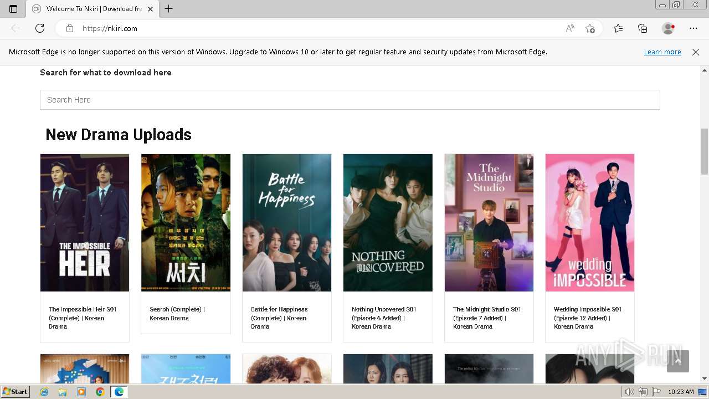The width and height of the screenshot is (709, 399).
Task: Open the Edge profile menu
Action: [x=669, y=28]
